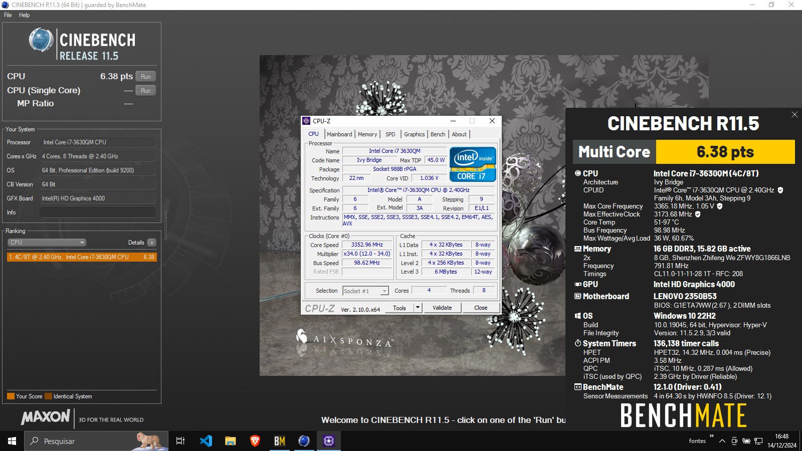
Task: Select the CPU tab in CPU-Z
Action: click(314, 134)
